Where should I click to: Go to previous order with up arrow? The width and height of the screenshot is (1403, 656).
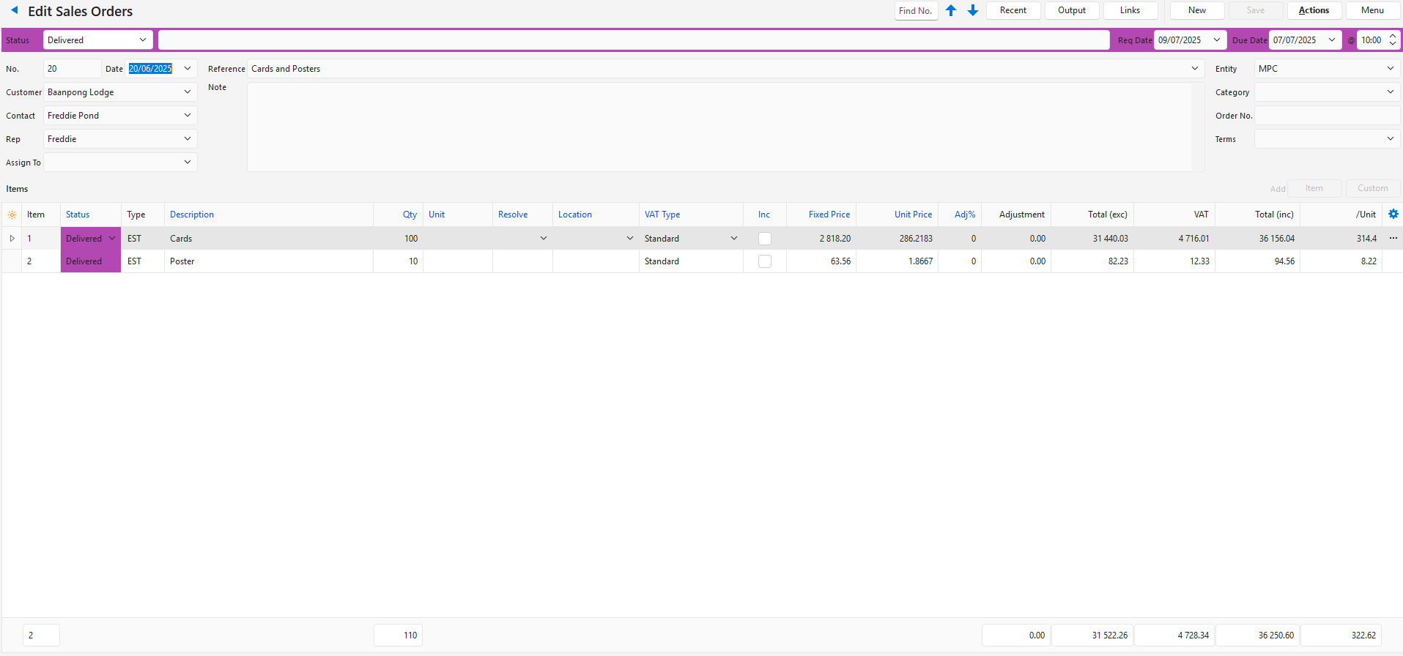tap(951, 10)
